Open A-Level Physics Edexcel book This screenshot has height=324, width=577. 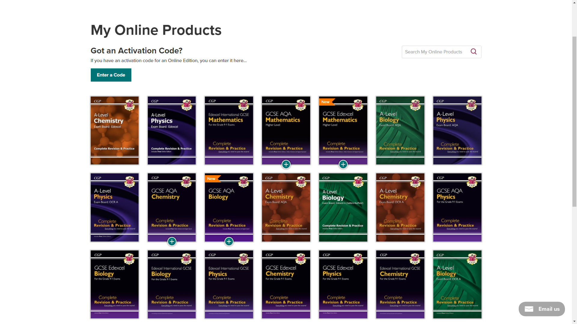click(172, 130)
